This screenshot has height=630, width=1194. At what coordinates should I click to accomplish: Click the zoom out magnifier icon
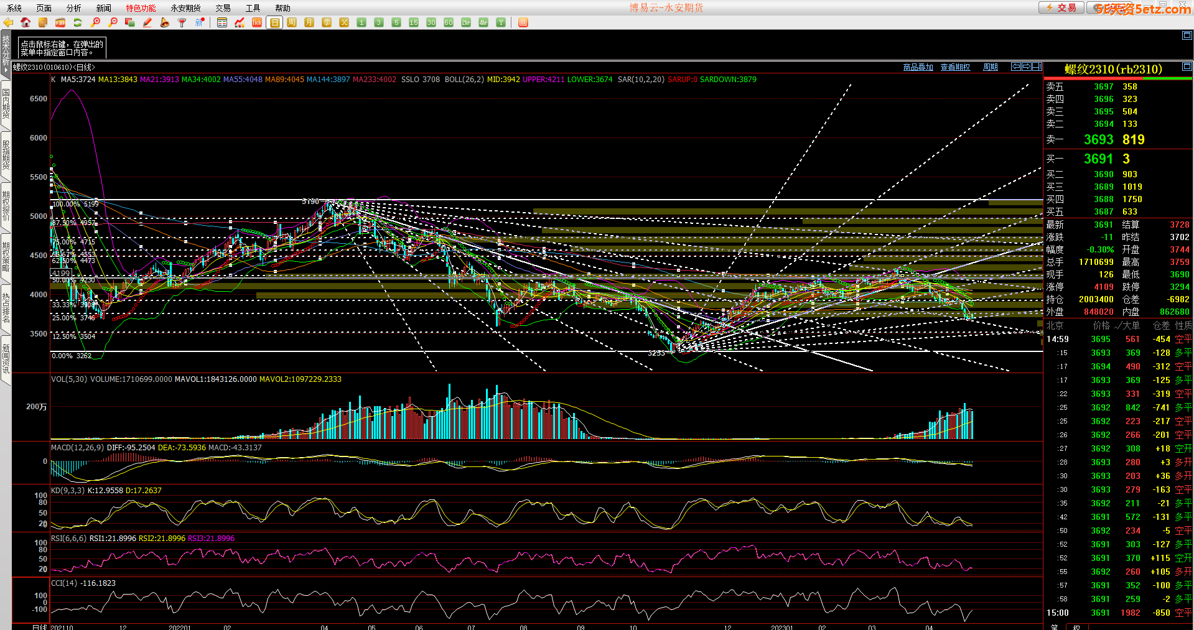coord(113,22)
